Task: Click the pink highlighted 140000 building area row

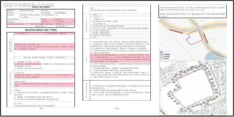Action: click(x=45, y=34)
